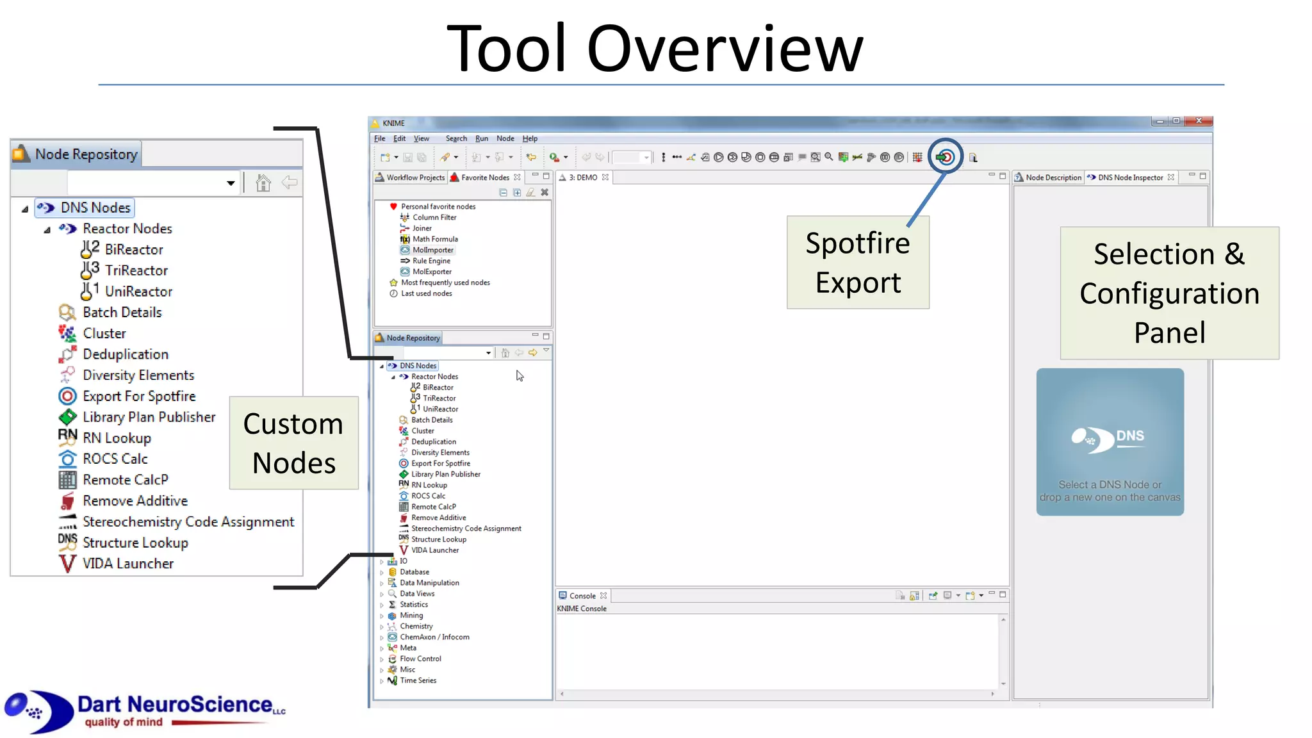The image size is (1312, 738).
Task: Click the horizontal node alignment toolbar icon
Action: [x=677, y=157]
